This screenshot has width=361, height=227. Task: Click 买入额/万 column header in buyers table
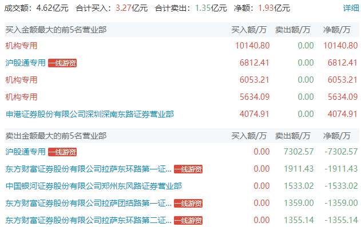pyautogui.click(x=249, y=30)
